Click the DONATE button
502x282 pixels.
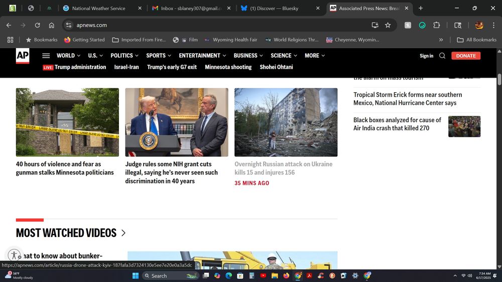coord(466,56)
